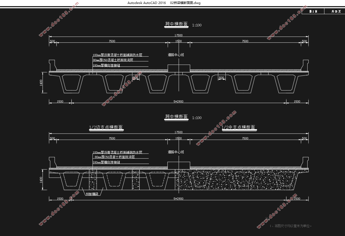The image size is (345, 236).
Task: Click the 1:100 scale beside the upper title
Action: point(197,25)
